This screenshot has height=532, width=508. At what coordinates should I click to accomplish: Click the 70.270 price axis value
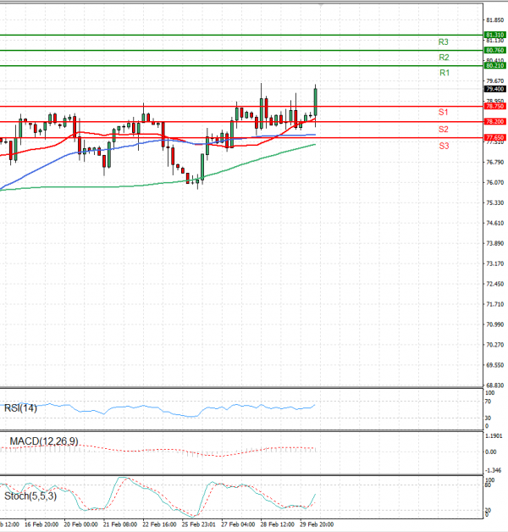coord(494,345)
